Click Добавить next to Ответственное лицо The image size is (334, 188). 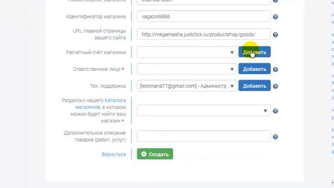click(255, 69)
